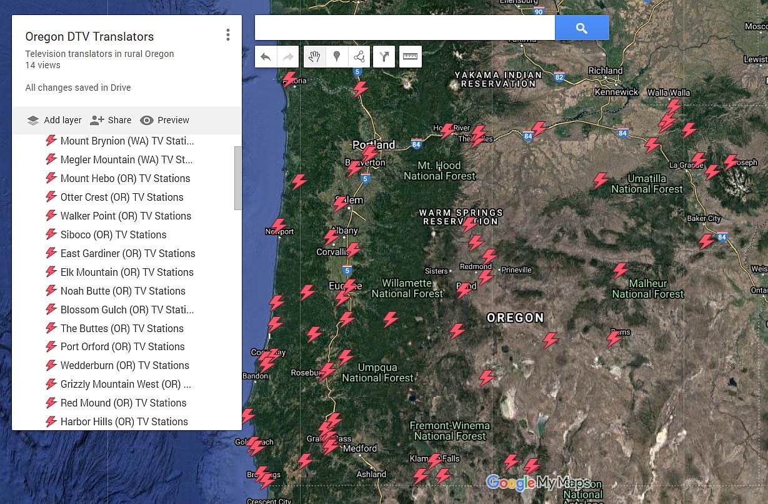The width and height of the screenshot is (768, 504).
Task: Click the lightning icon beside Elk Mountain
Action: pos(51,272)
